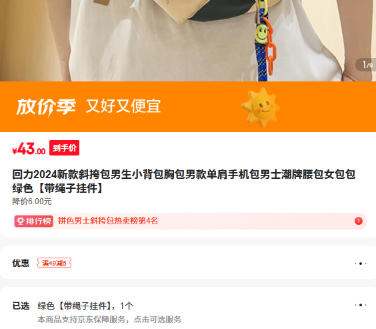Click the smiling sun mascot icon
The image size is (376, 329).
coord(261,107)
